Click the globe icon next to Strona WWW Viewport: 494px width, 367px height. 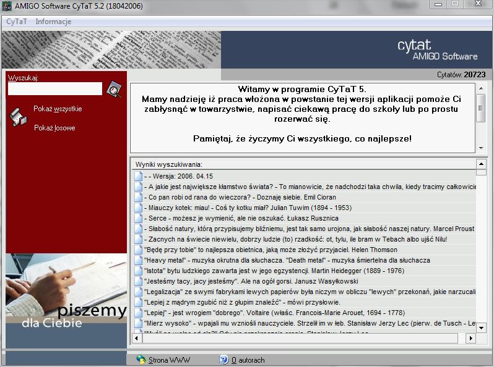pos(141,360)
